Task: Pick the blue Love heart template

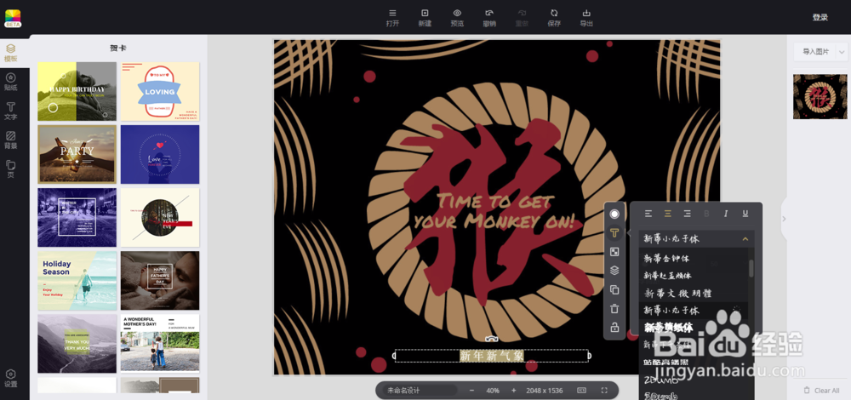Action: click(x=160, y=154)
